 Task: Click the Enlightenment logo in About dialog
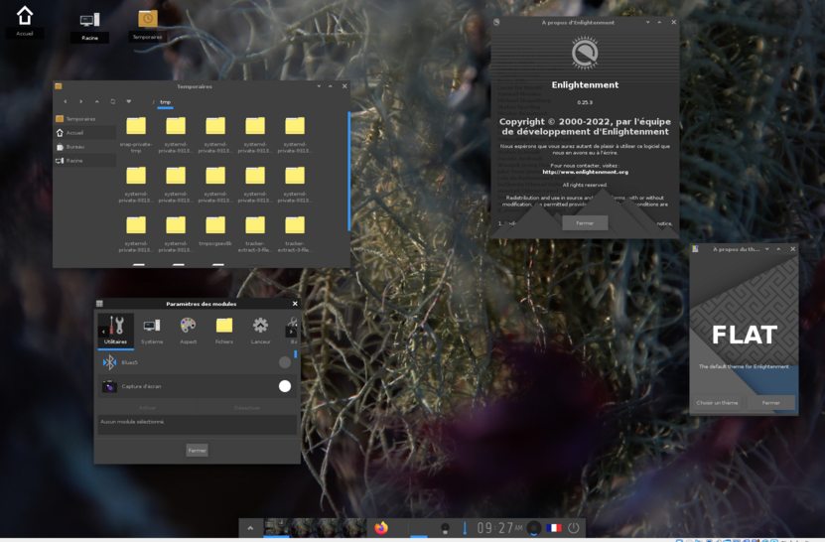585,53
